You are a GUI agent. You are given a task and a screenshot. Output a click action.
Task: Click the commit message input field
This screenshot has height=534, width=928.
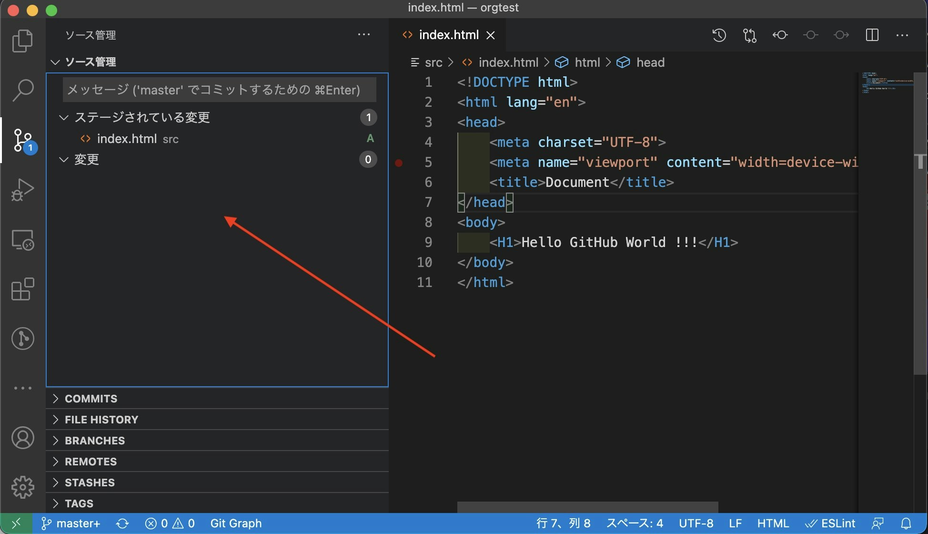point(219,90)
